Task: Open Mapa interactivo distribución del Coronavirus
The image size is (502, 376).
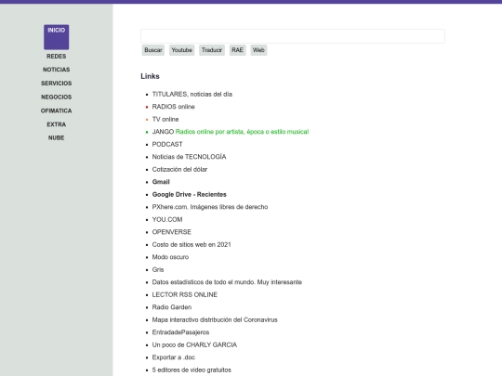Action: click(x=215, y=320)
